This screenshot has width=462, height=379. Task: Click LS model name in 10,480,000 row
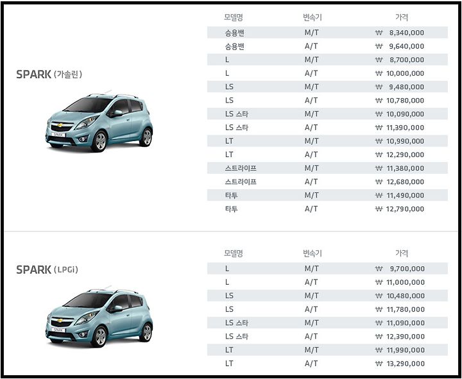(229, 296)
